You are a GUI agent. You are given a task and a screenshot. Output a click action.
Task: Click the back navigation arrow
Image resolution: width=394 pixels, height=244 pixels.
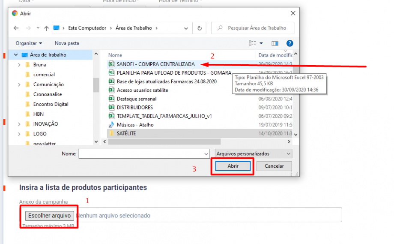[x=16, y=28]
